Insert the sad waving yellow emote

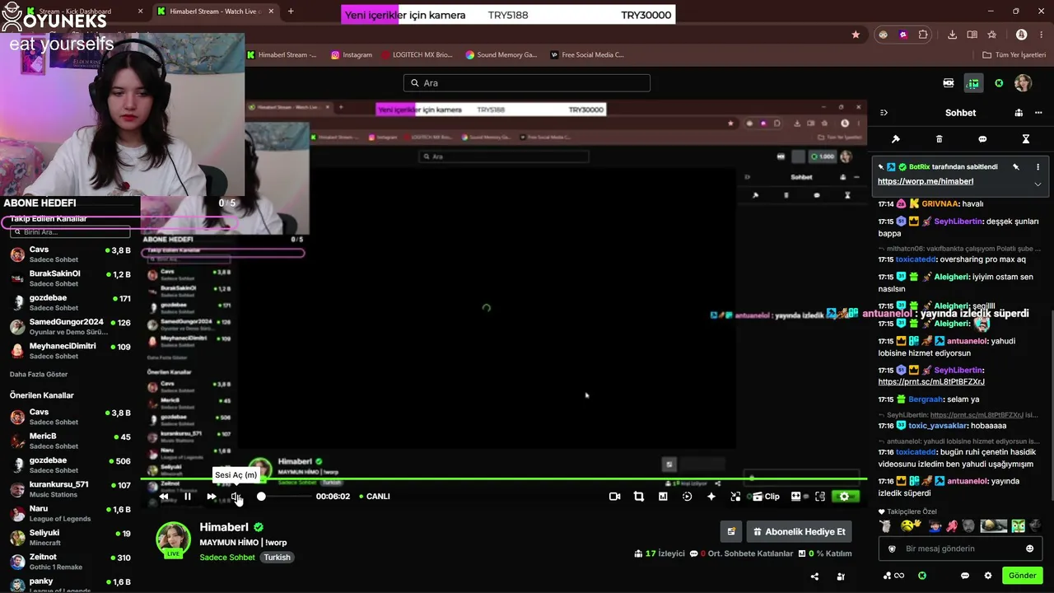910,525
